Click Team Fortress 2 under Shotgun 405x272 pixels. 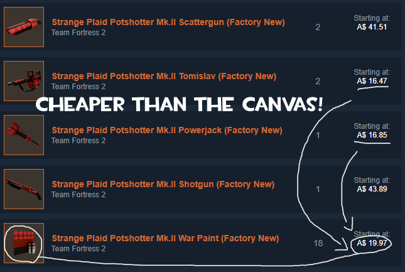tap(78, 195)
